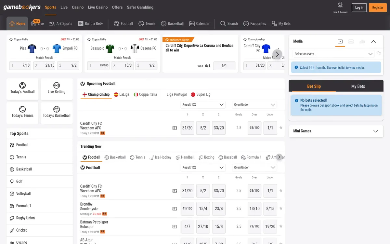Open pitch view icon for Brondby match

click(x=175, y=209)
